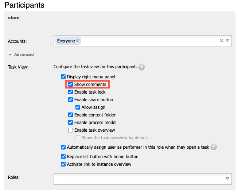This screenshot has width=238, height=193.
Task: Uncheck Enable share button
Action: pyautogui.click(x=70, y=100)
